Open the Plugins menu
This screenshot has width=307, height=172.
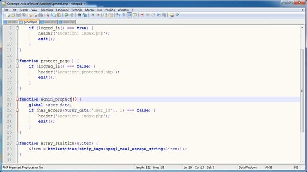pyautogui.click(x=110, y=10)
